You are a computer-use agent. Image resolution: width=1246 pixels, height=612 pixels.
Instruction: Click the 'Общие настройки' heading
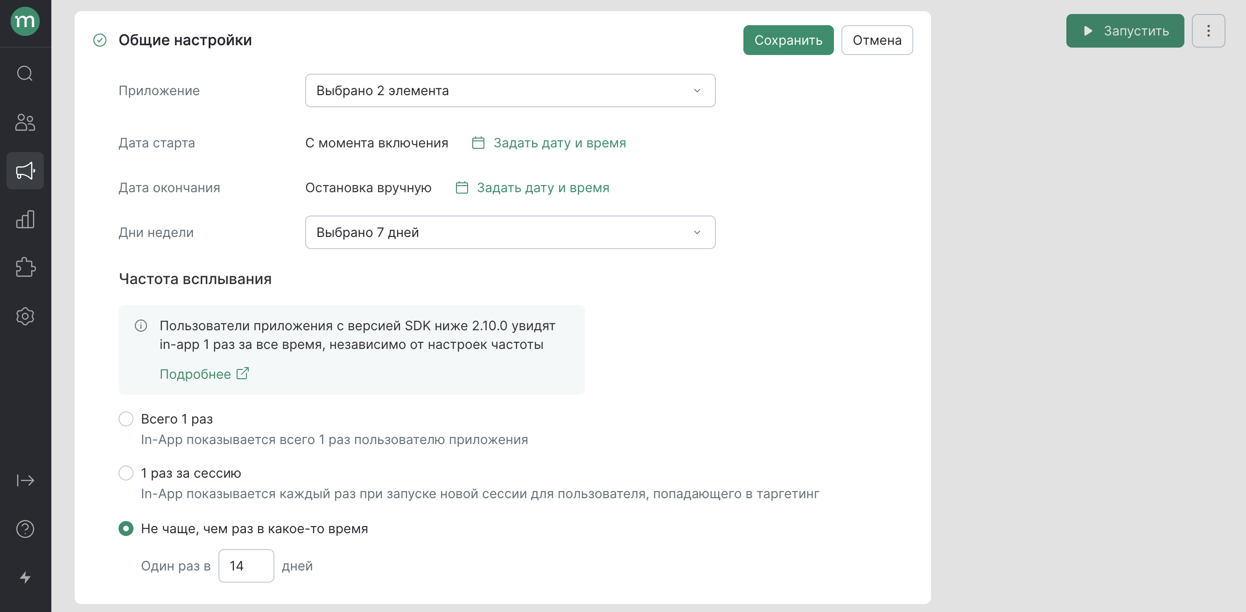coord(185,40)
